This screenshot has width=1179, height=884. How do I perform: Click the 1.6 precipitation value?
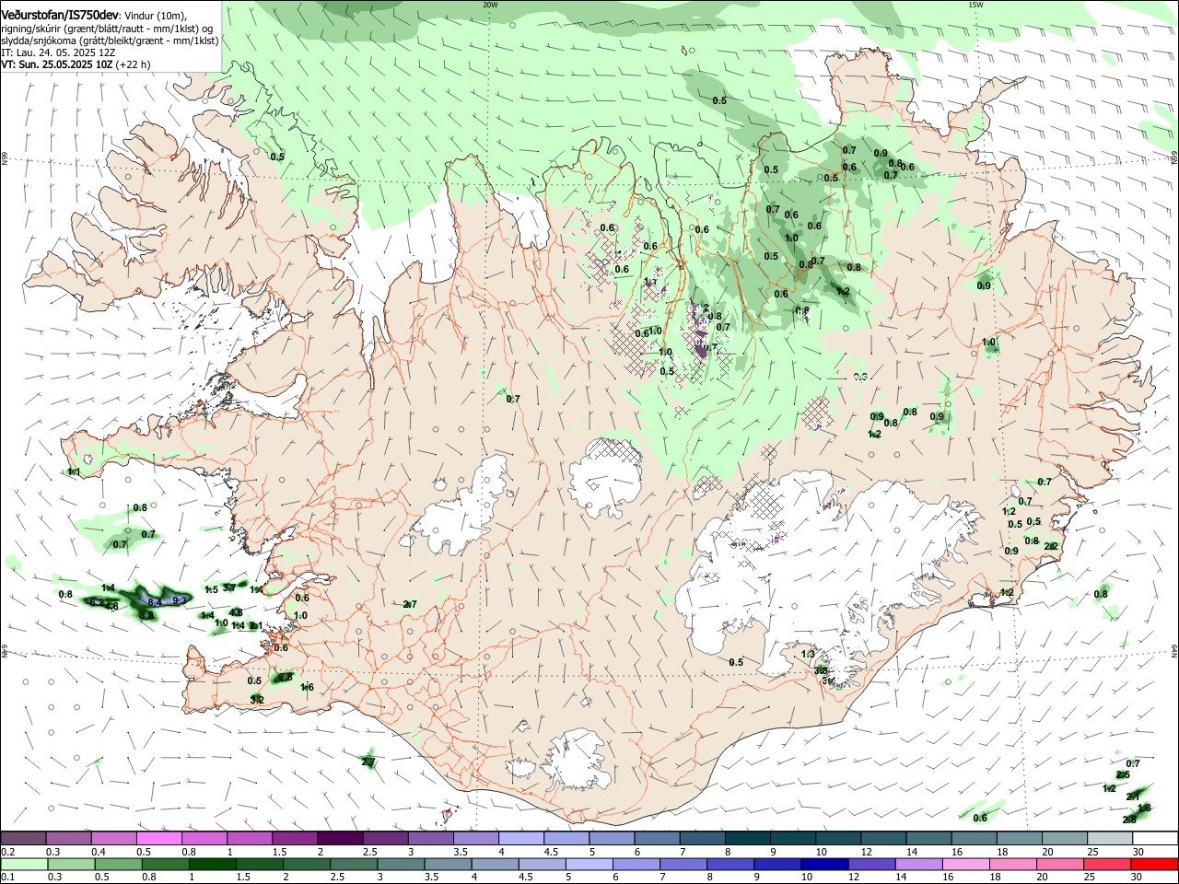[x=307, y=688]
